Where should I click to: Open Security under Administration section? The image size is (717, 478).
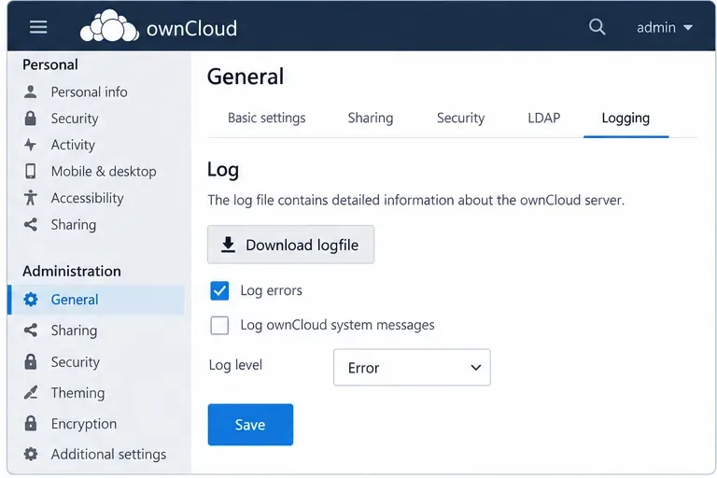(x=76, y=362)
